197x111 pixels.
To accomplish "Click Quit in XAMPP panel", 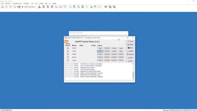I will [x=130, y=61].
